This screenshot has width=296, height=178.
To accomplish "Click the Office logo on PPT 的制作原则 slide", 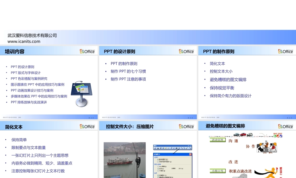I will [285, 51].
